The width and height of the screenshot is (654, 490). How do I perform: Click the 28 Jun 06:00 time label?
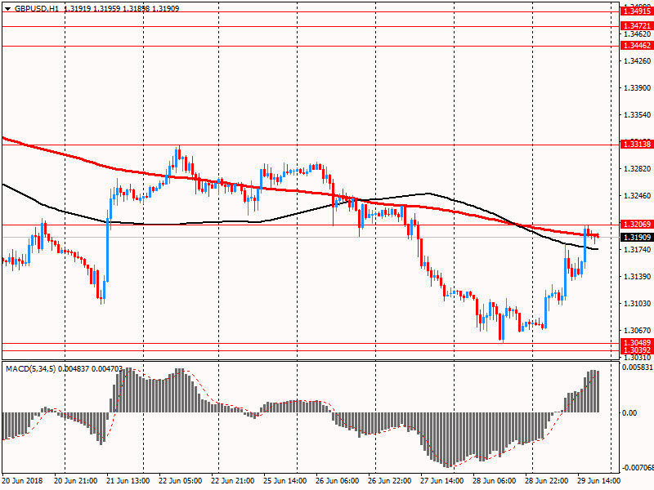[x=494, y=480]
